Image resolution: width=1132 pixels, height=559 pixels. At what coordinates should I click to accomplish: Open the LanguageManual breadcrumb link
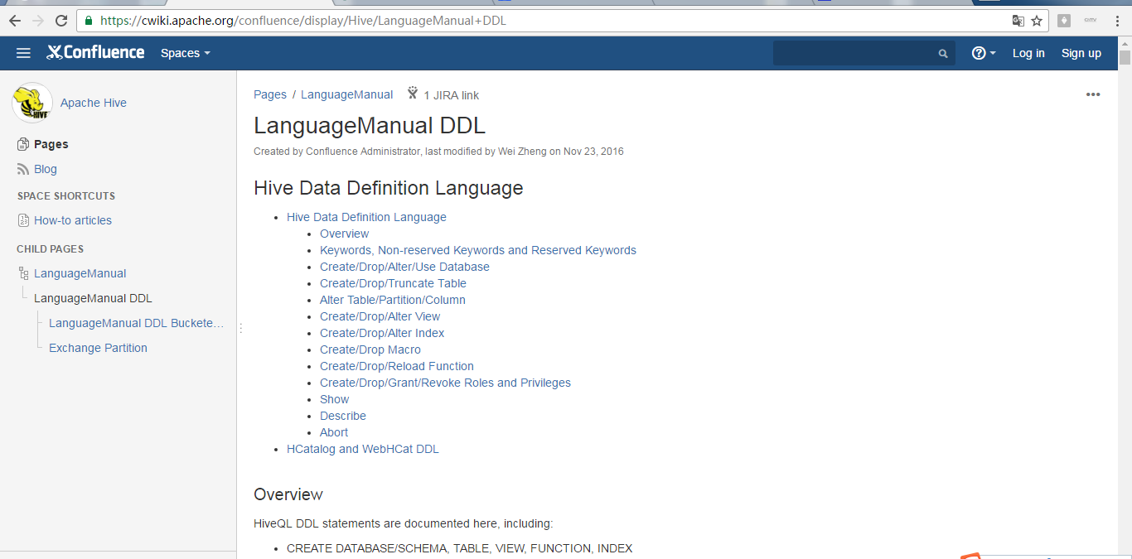point(346,94)
